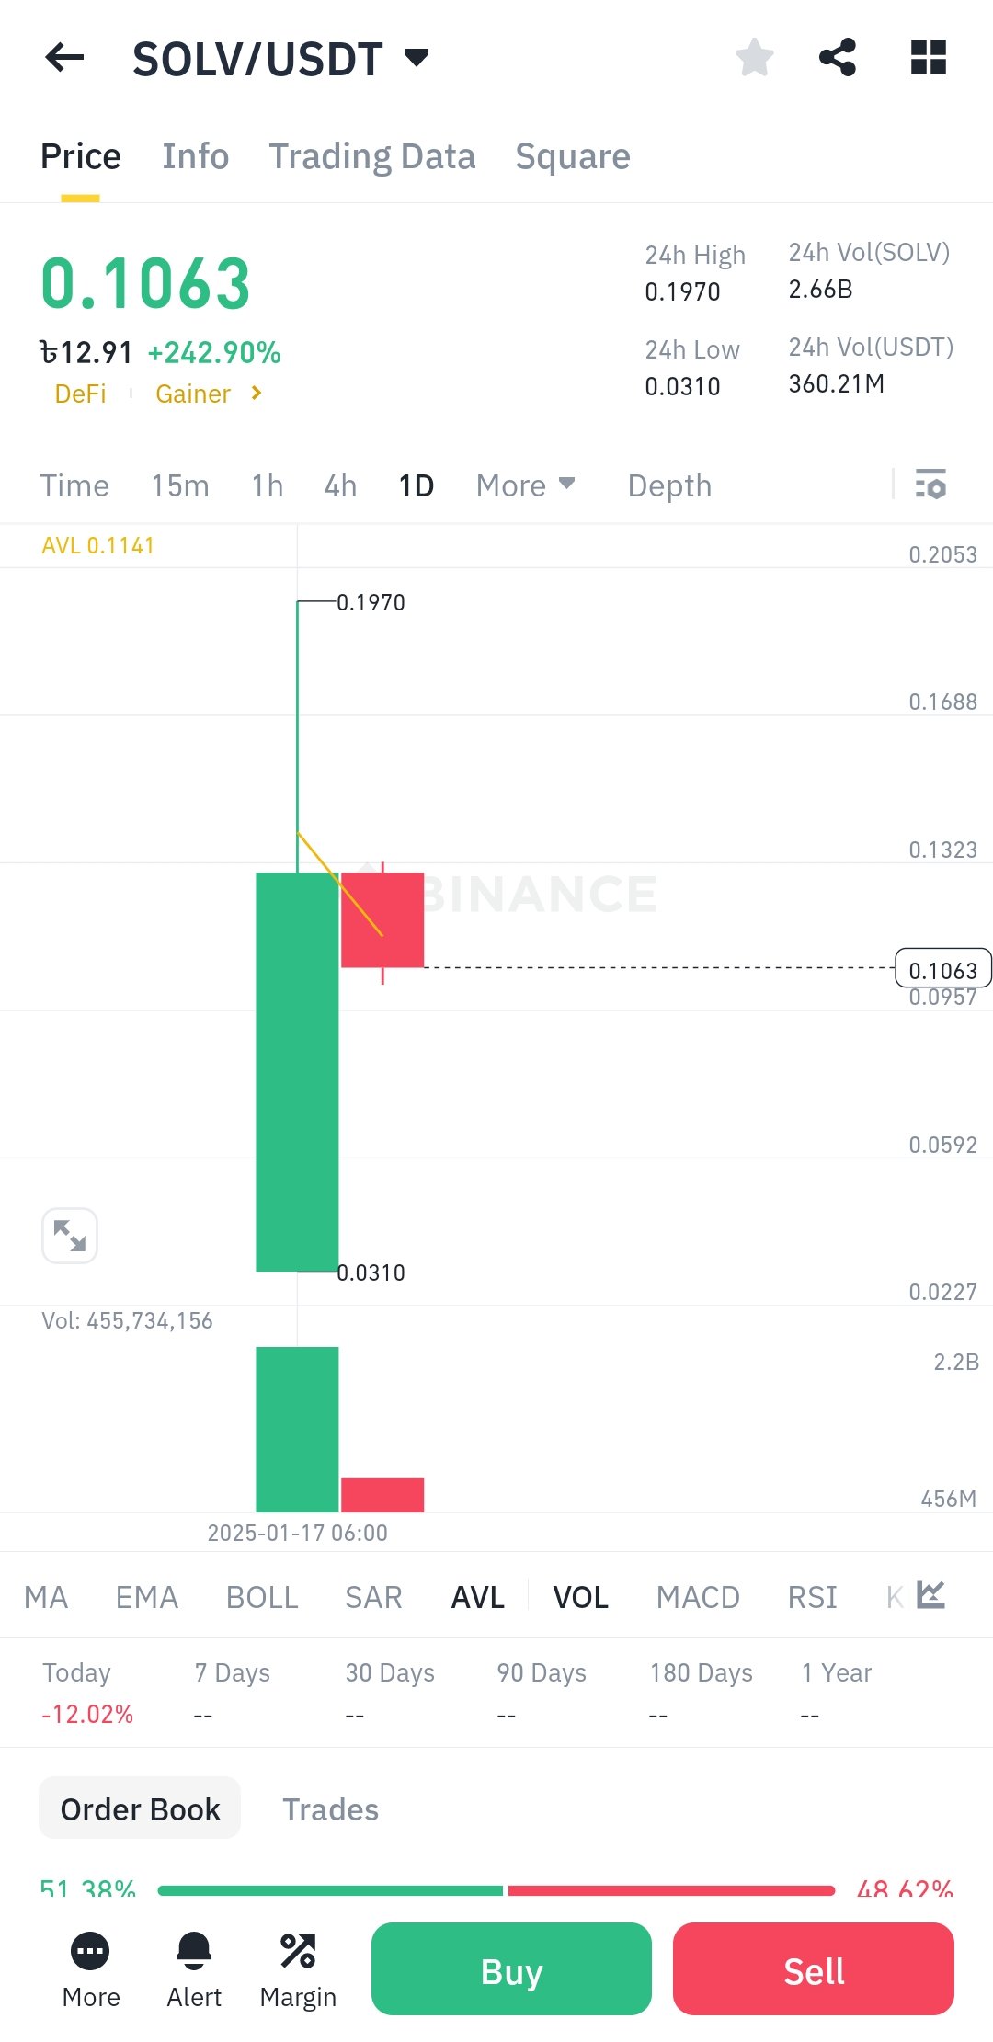This screenshot has height=2042, width=993.
Task: Add SOLV/USDT to favorites with star
Action: pyautogui.click(x=754, y=57)
